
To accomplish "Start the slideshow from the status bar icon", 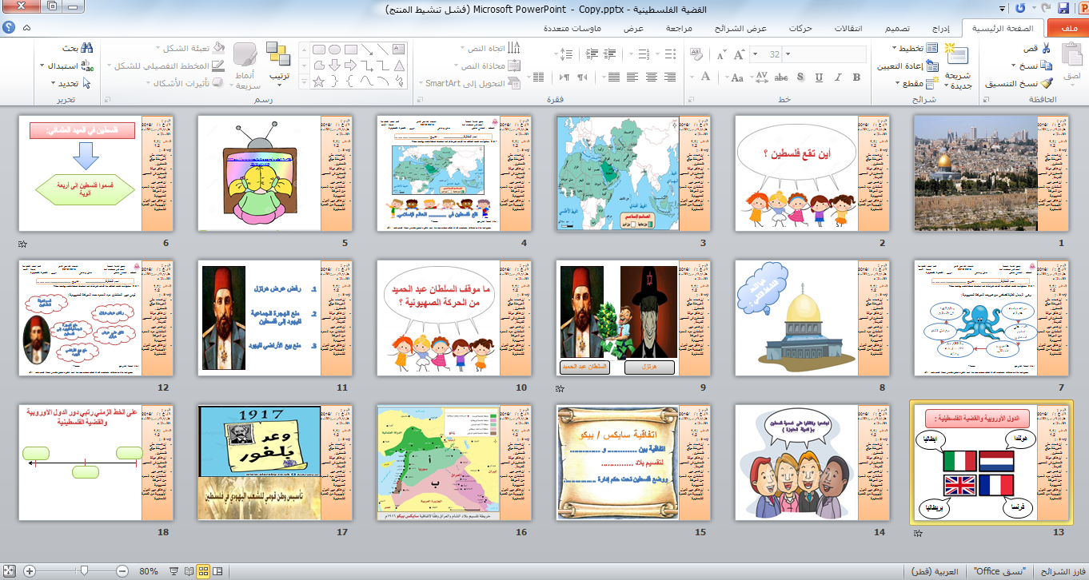I will 174,571.
